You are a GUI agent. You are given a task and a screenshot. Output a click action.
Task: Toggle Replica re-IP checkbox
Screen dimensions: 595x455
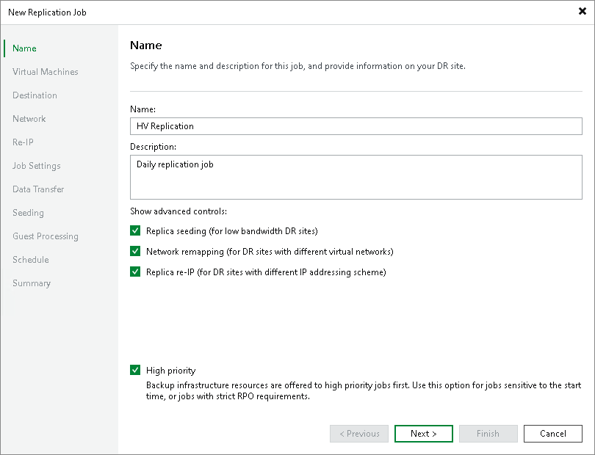[x=135, y=272]
